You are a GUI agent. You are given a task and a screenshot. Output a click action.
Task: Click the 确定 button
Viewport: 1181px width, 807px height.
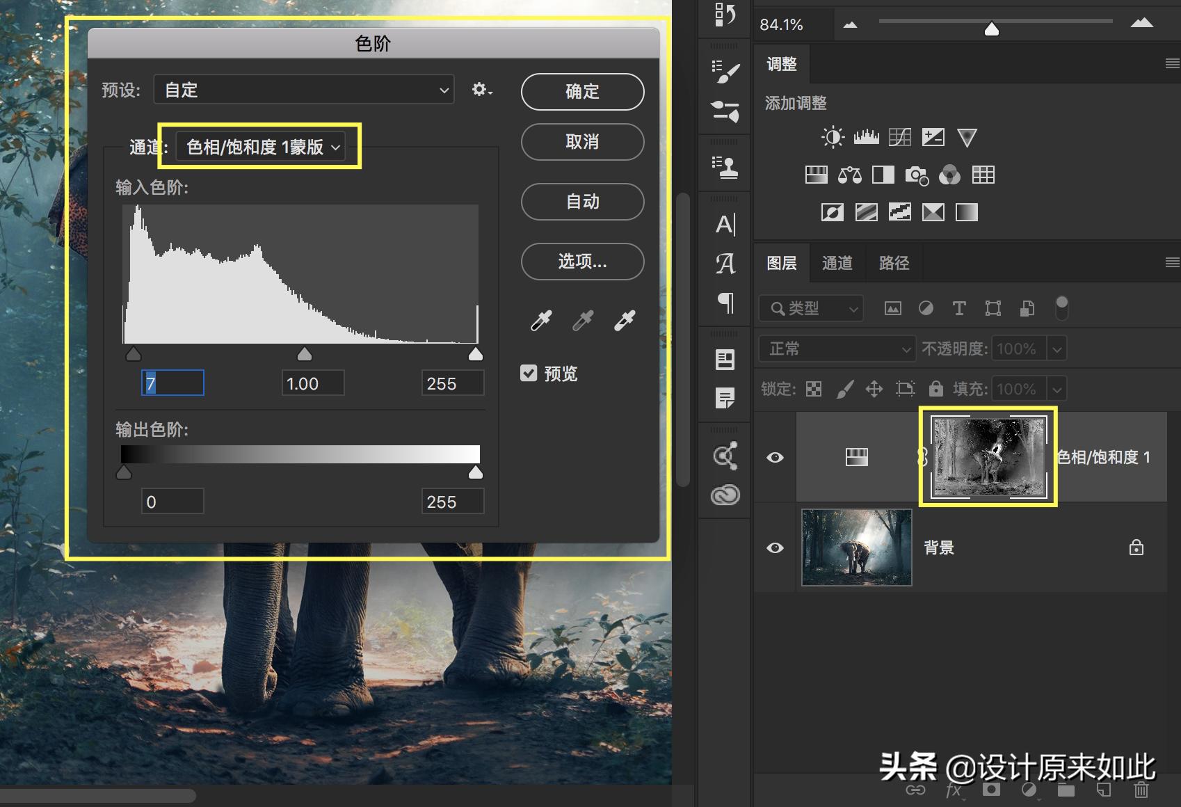click(582, 91)
